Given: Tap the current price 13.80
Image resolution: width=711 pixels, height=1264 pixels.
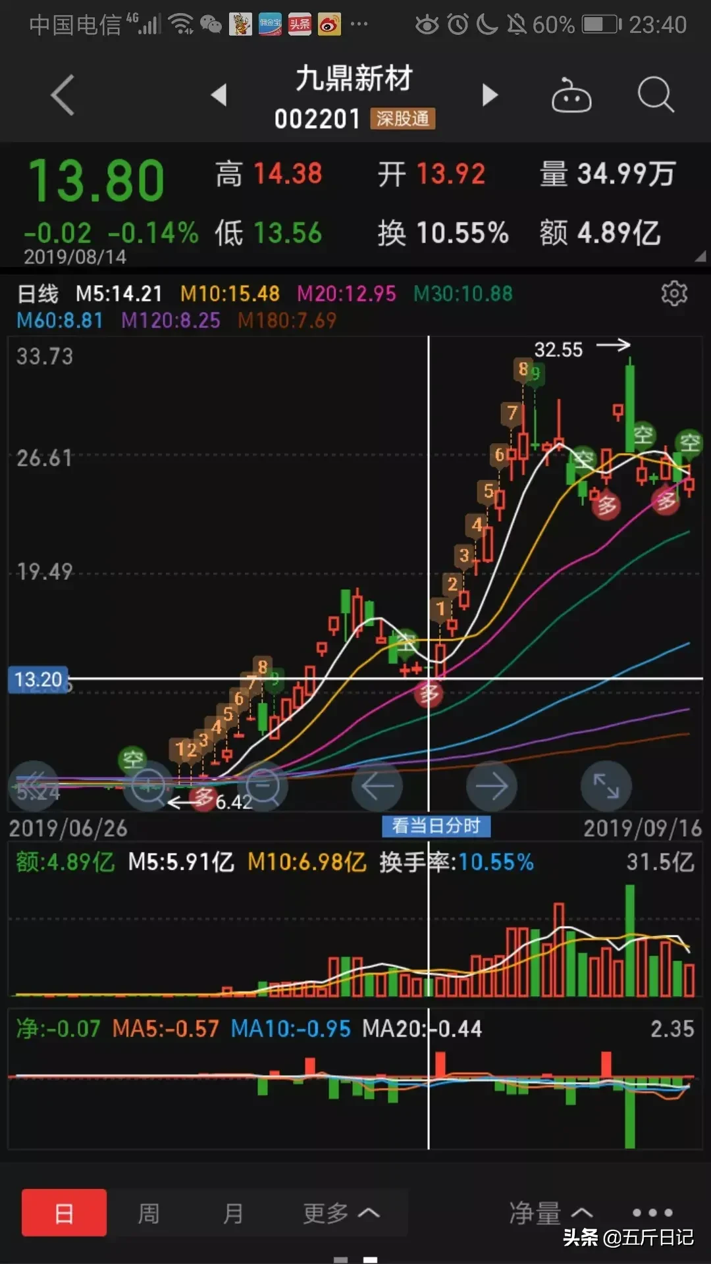Looking at the screenshot, I should [x=96, y=181].
